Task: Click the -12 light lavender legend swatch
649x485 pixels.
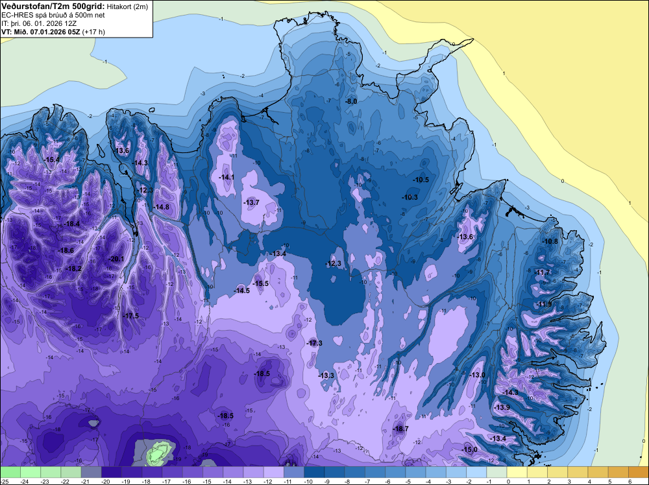Action: [274, 472]
